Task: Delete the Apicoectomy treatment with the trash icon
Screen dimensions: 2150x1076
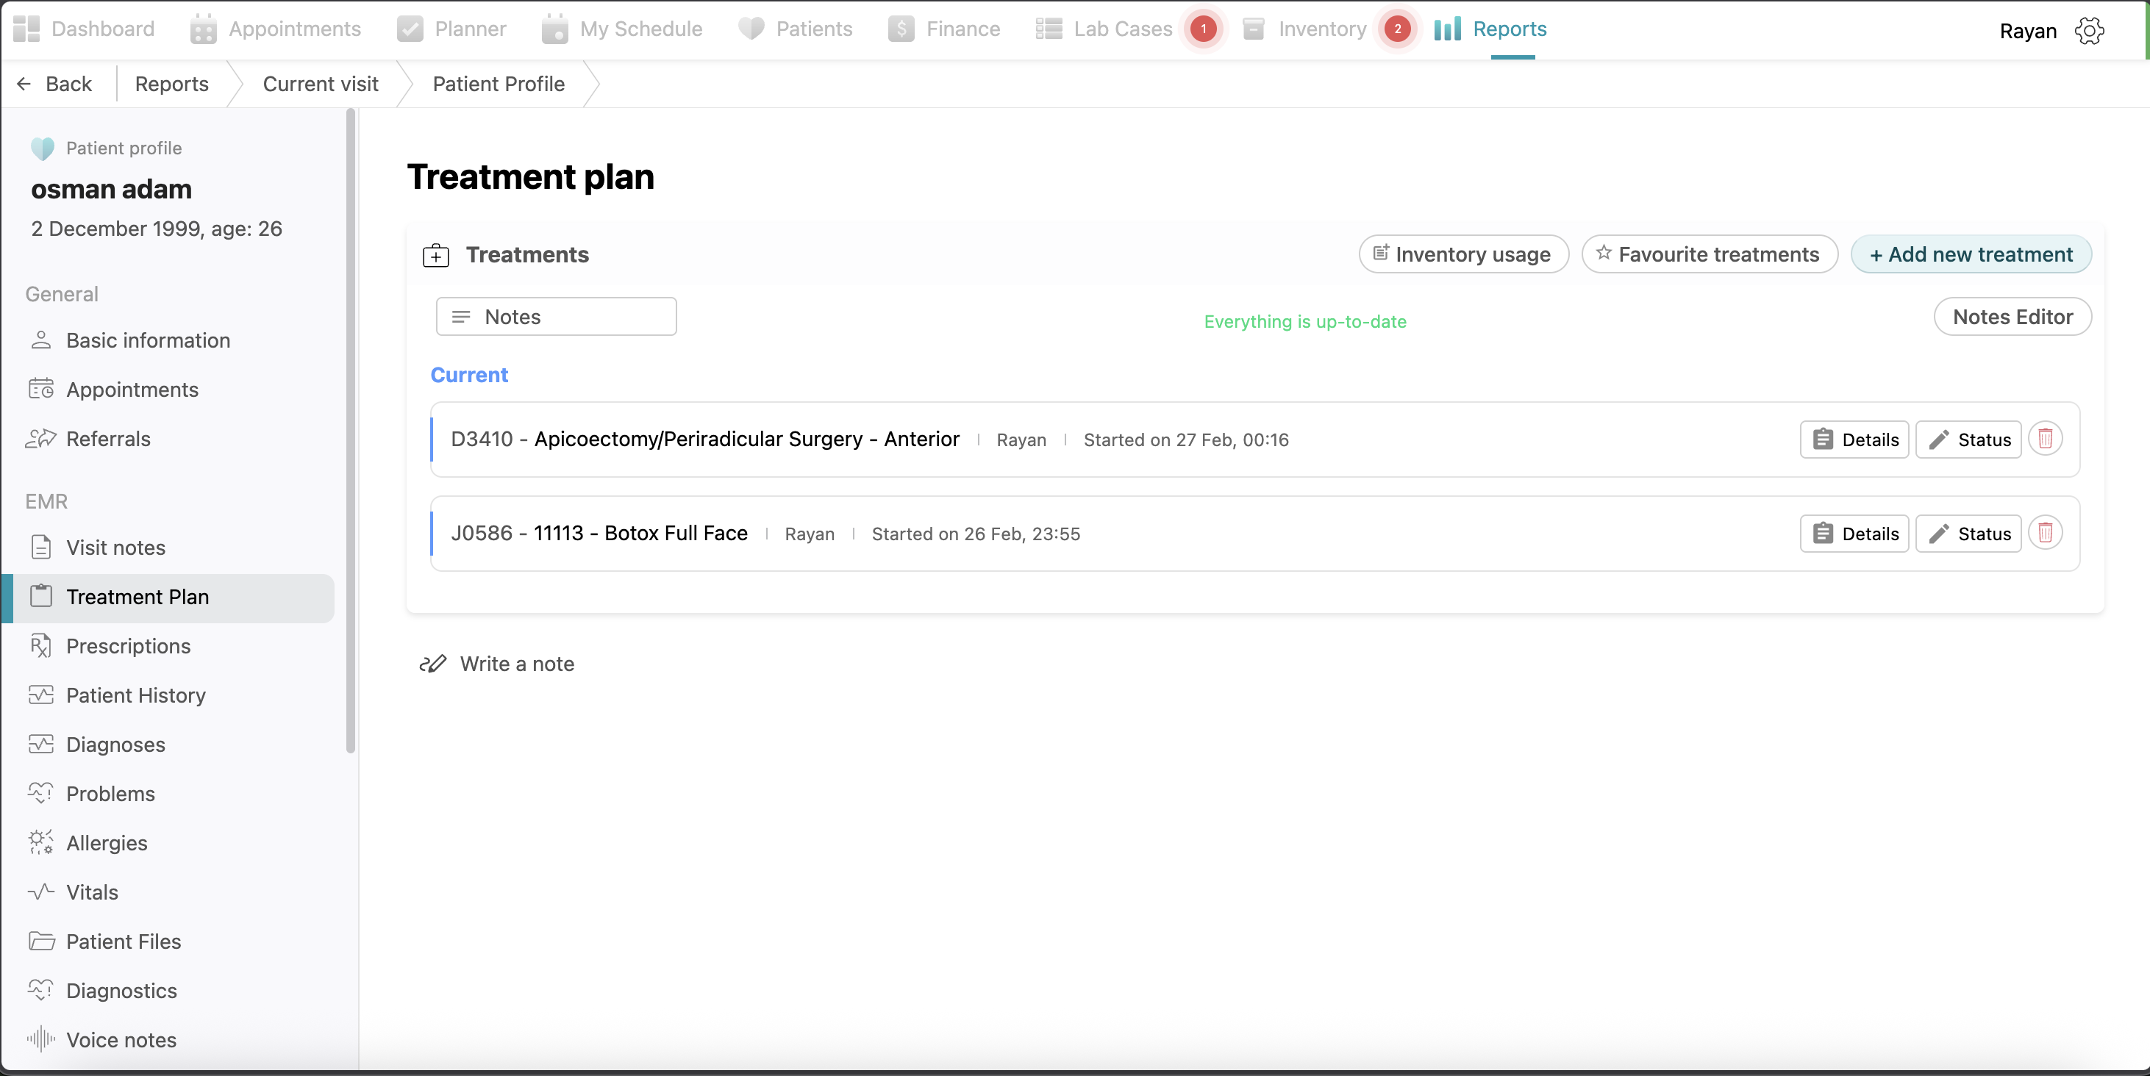Action: click(2045, 439)
